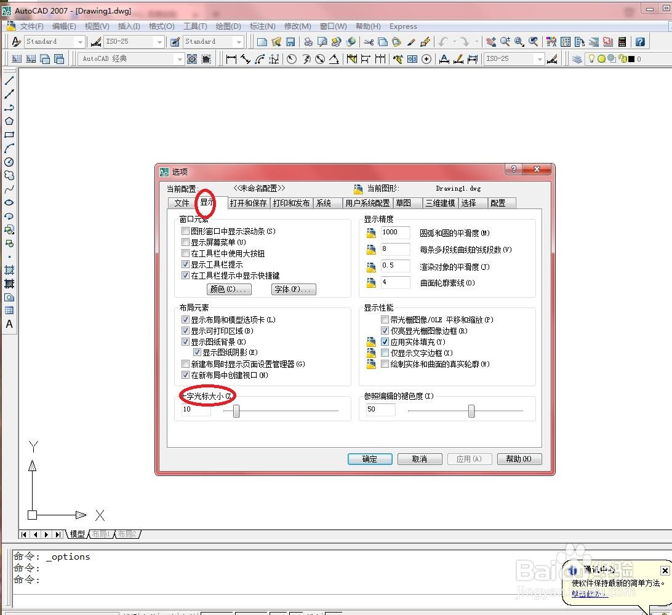Click the Pan realtime hand icon
Viewport: 672px width, 615px height.
[491, 42]
